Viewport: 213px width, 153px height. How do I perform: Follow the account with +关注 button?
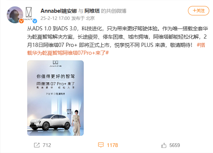[x=198, y=10]
